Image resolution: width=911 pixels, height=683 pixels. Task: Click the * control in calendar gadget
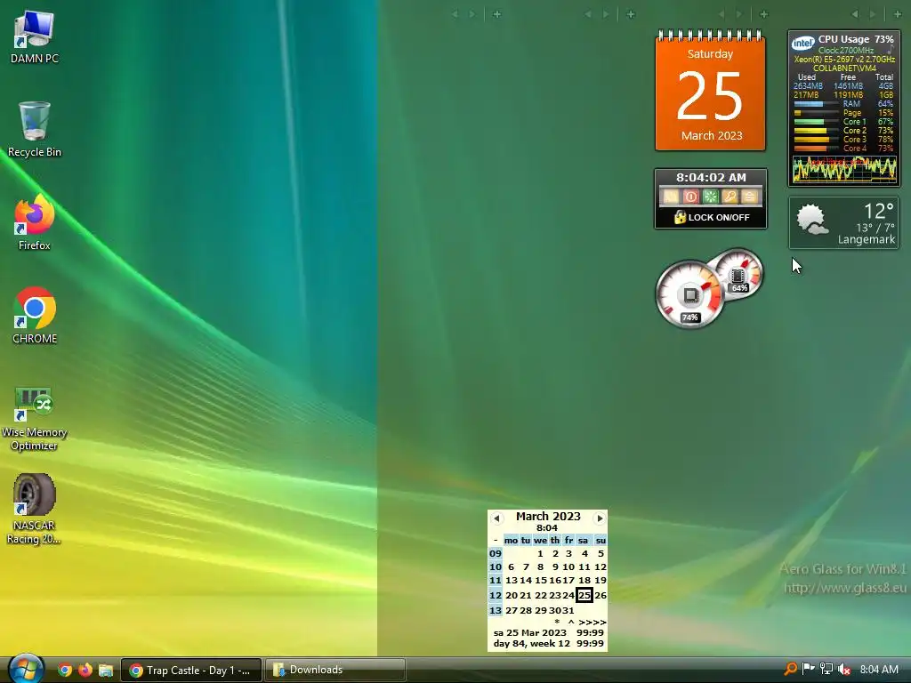(557, 622)
